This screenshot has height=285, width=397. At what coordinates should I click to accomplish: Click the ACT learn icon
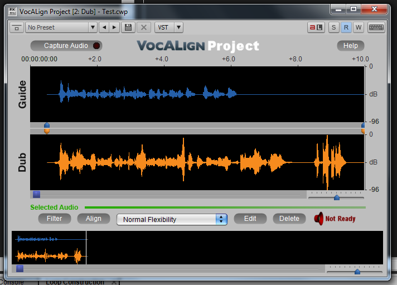point(316,27)
